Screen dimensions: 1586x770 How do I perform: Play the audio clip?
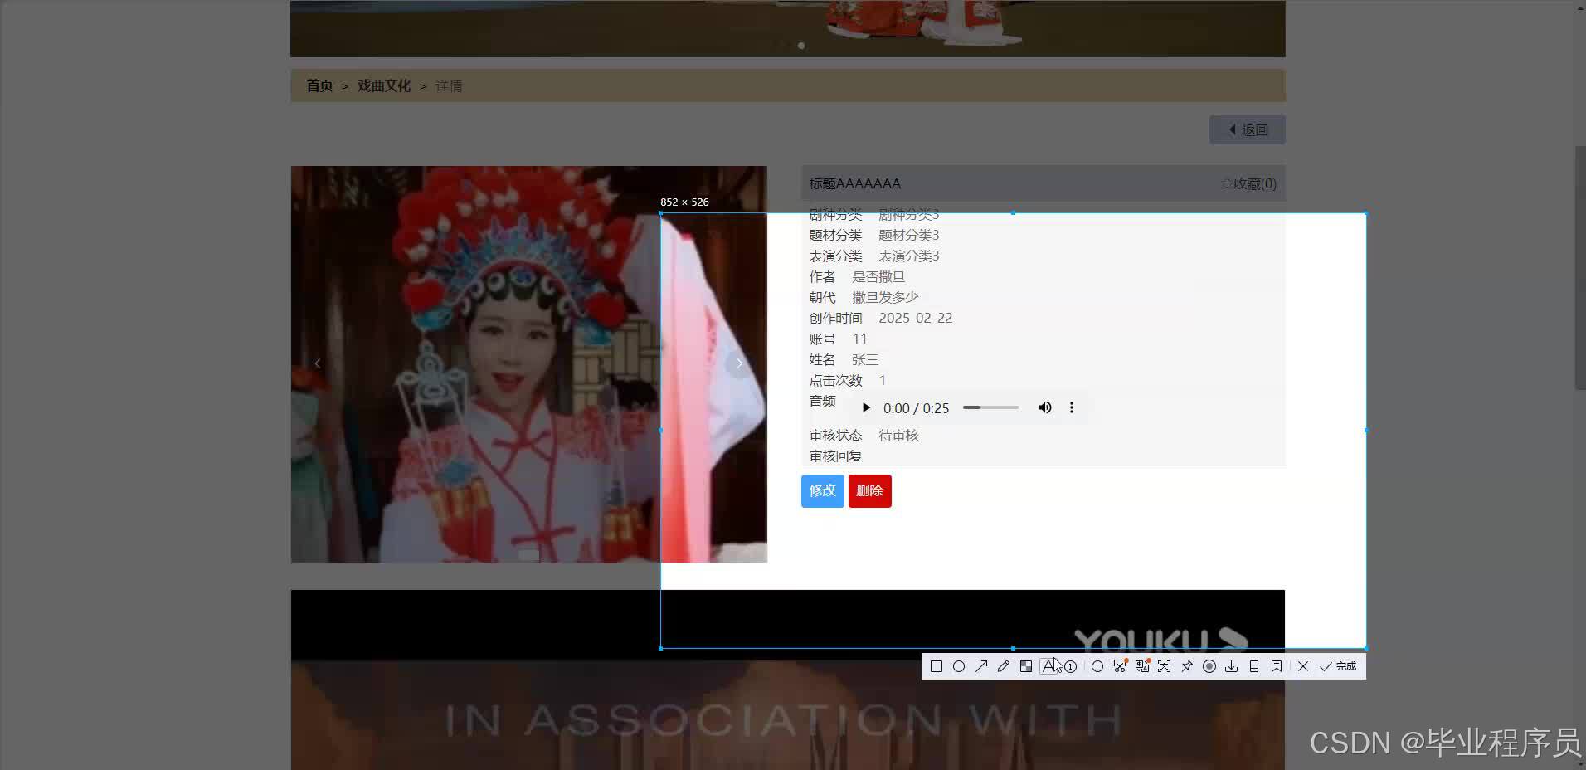point(866,407)
